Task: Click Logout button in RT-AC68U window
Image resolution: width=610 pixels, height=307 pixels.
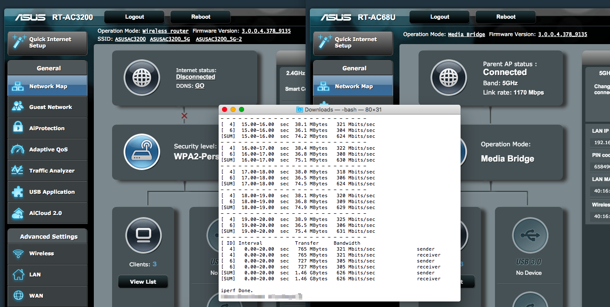Action: click(440, 17)
